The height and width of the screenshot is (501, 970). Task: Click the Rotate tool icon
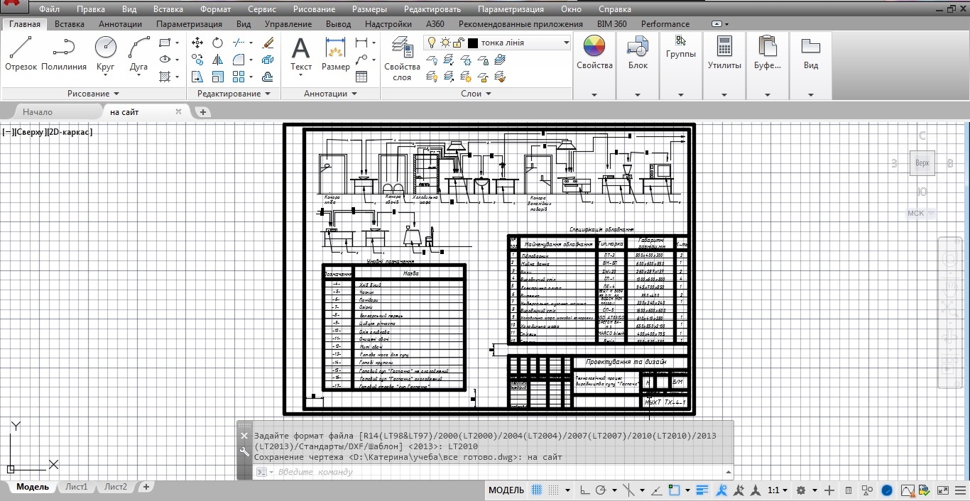(218, 43)
